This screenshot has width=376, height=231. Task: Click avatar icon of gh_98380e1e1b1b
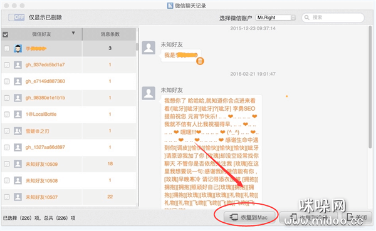tap(18, 98)
